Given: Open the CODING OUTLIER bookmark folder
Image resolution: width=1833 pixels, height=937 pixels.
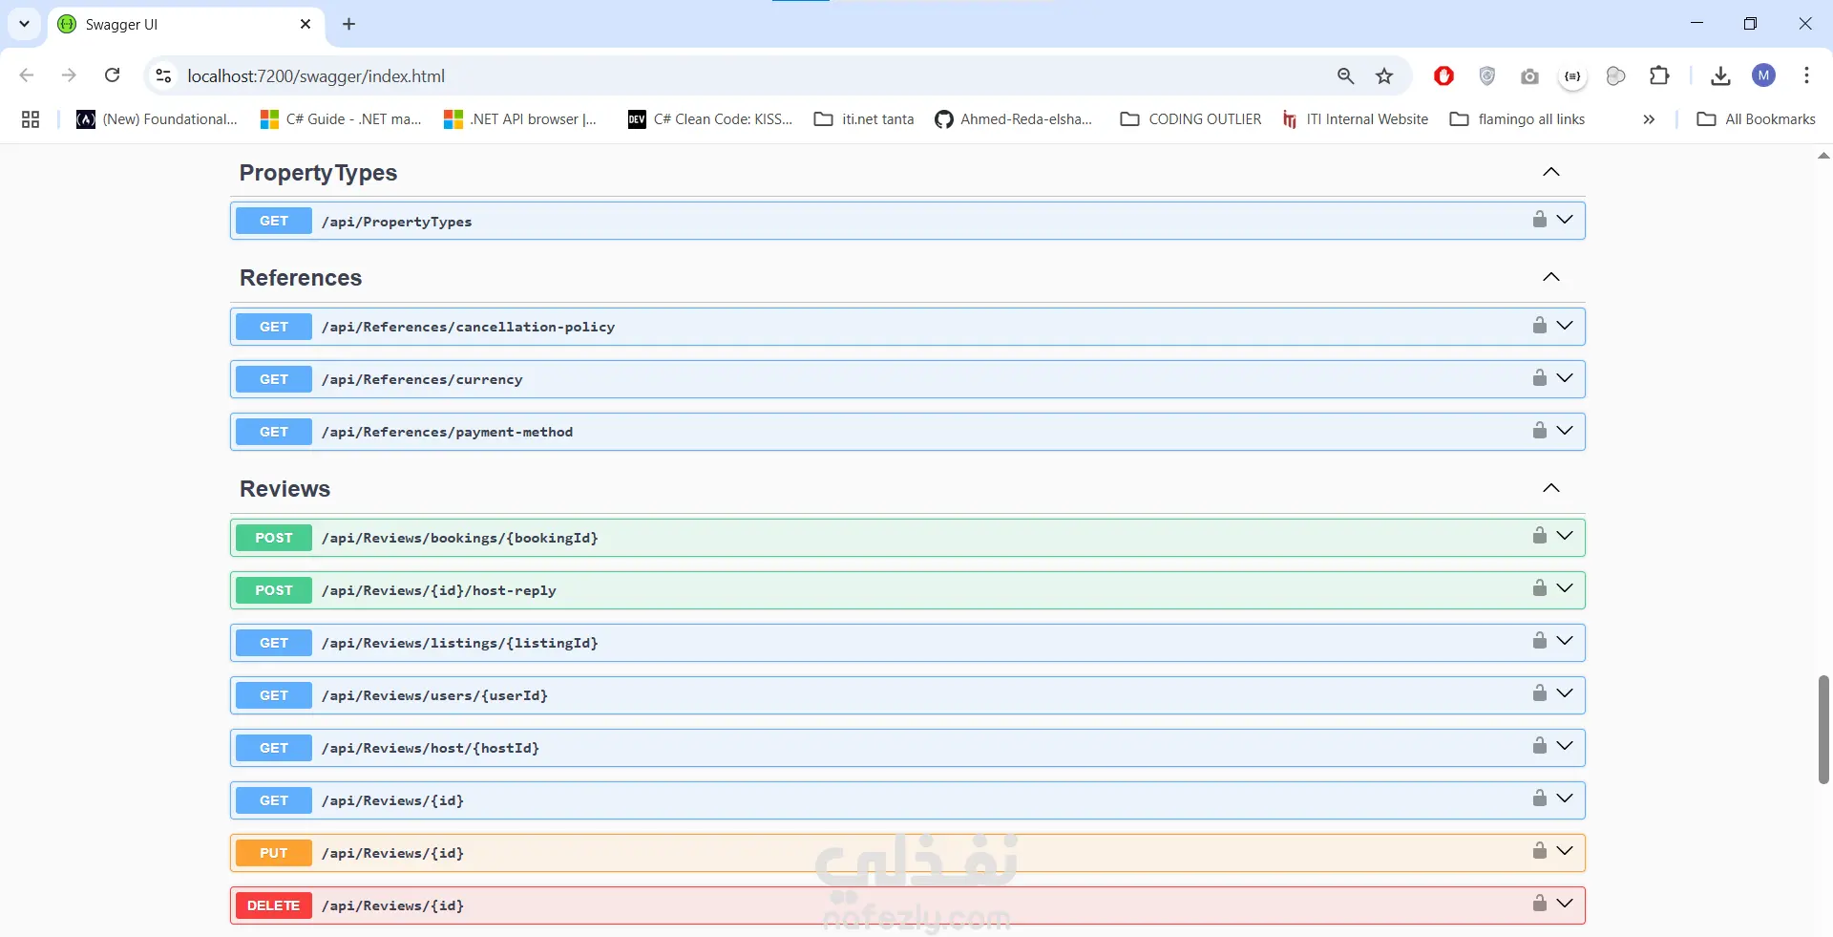Looking at the screenshot, I should point(1190,119).
